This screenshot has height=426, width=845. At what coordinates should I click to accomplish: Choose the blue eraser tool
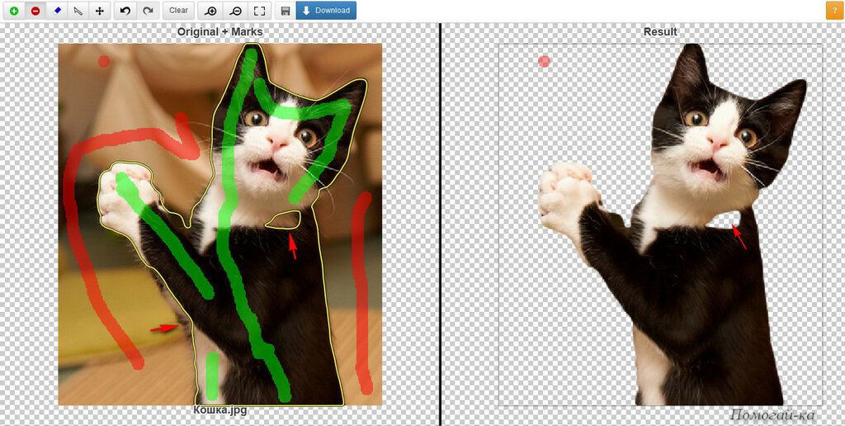click(58, 11)
